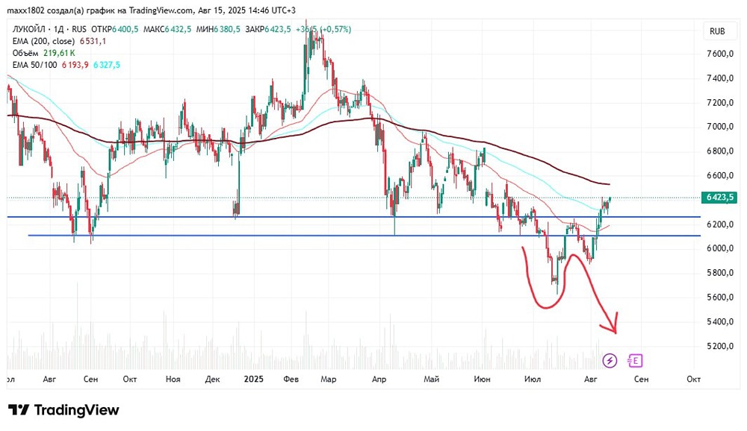Viewport: 747px width, 431px height.
Task: Select the EMA 50/100 indicator legend
Action: tap(34, 65)
